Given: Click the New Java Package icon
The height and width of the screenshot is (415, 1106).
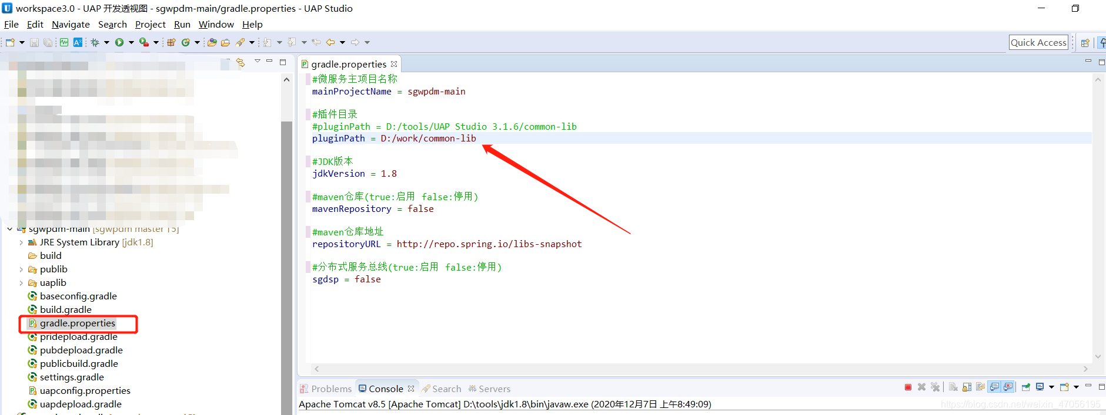Looking at the screenshot, I should [171, 42].
